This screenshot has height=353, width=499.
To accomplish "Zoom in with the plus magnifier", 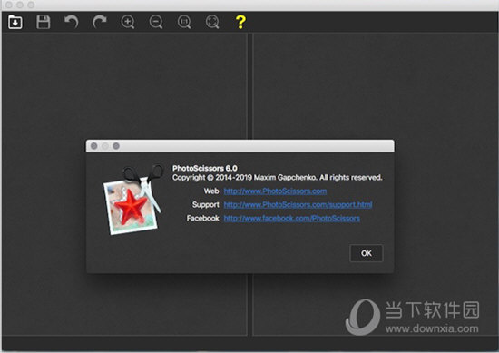I will (x=128, y=22).
